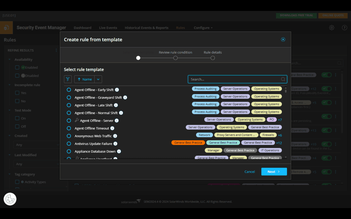Select Agent Offline - Graveyard Shift radio button

tap(69, 97)
